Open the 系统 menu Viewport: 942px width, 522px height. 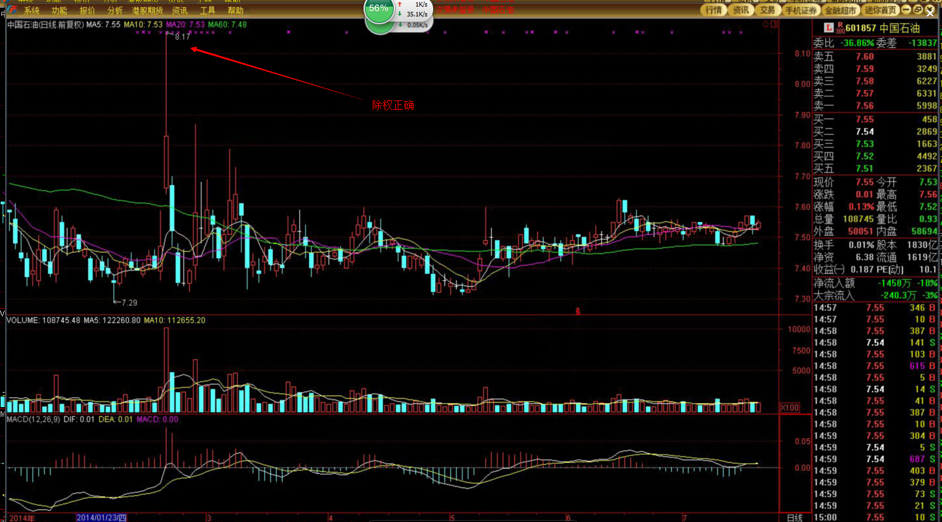[31, 11]
